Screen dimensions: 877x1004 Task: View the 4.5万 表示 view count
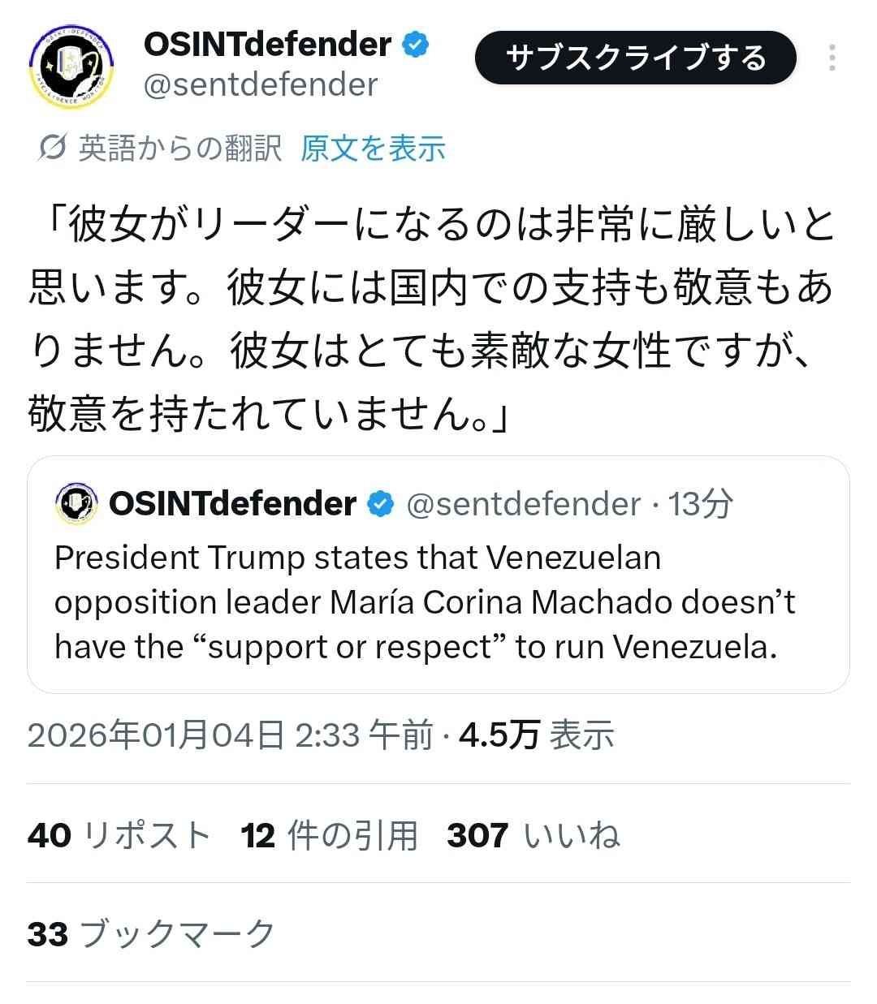click(537, 735)
